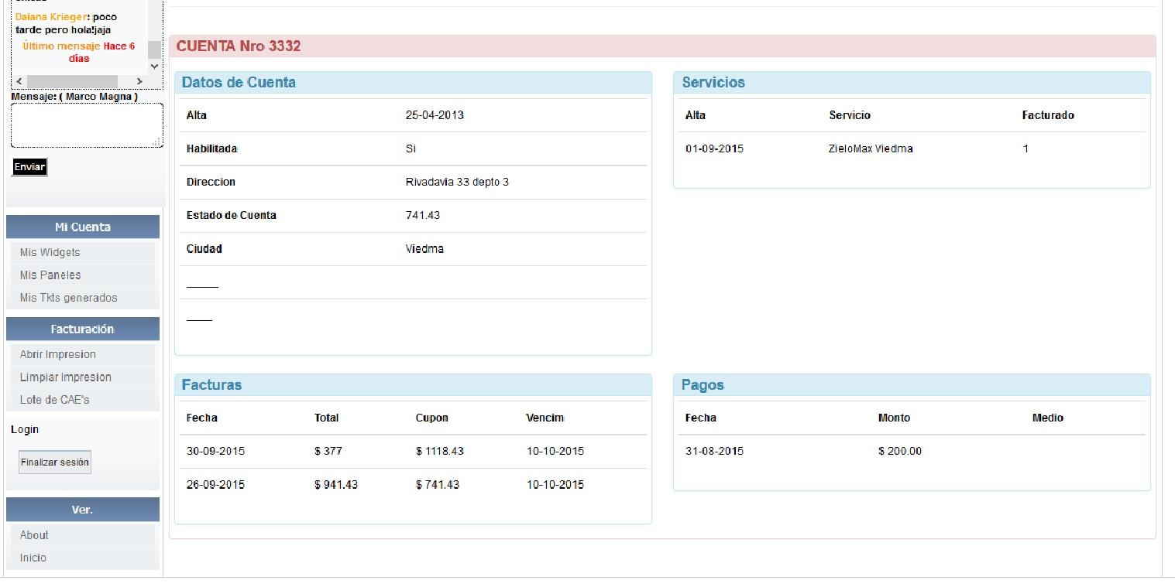Viewport: 1175px width, 587px height.
Task: Click the Facturación section header
Action: coord(83,329)
